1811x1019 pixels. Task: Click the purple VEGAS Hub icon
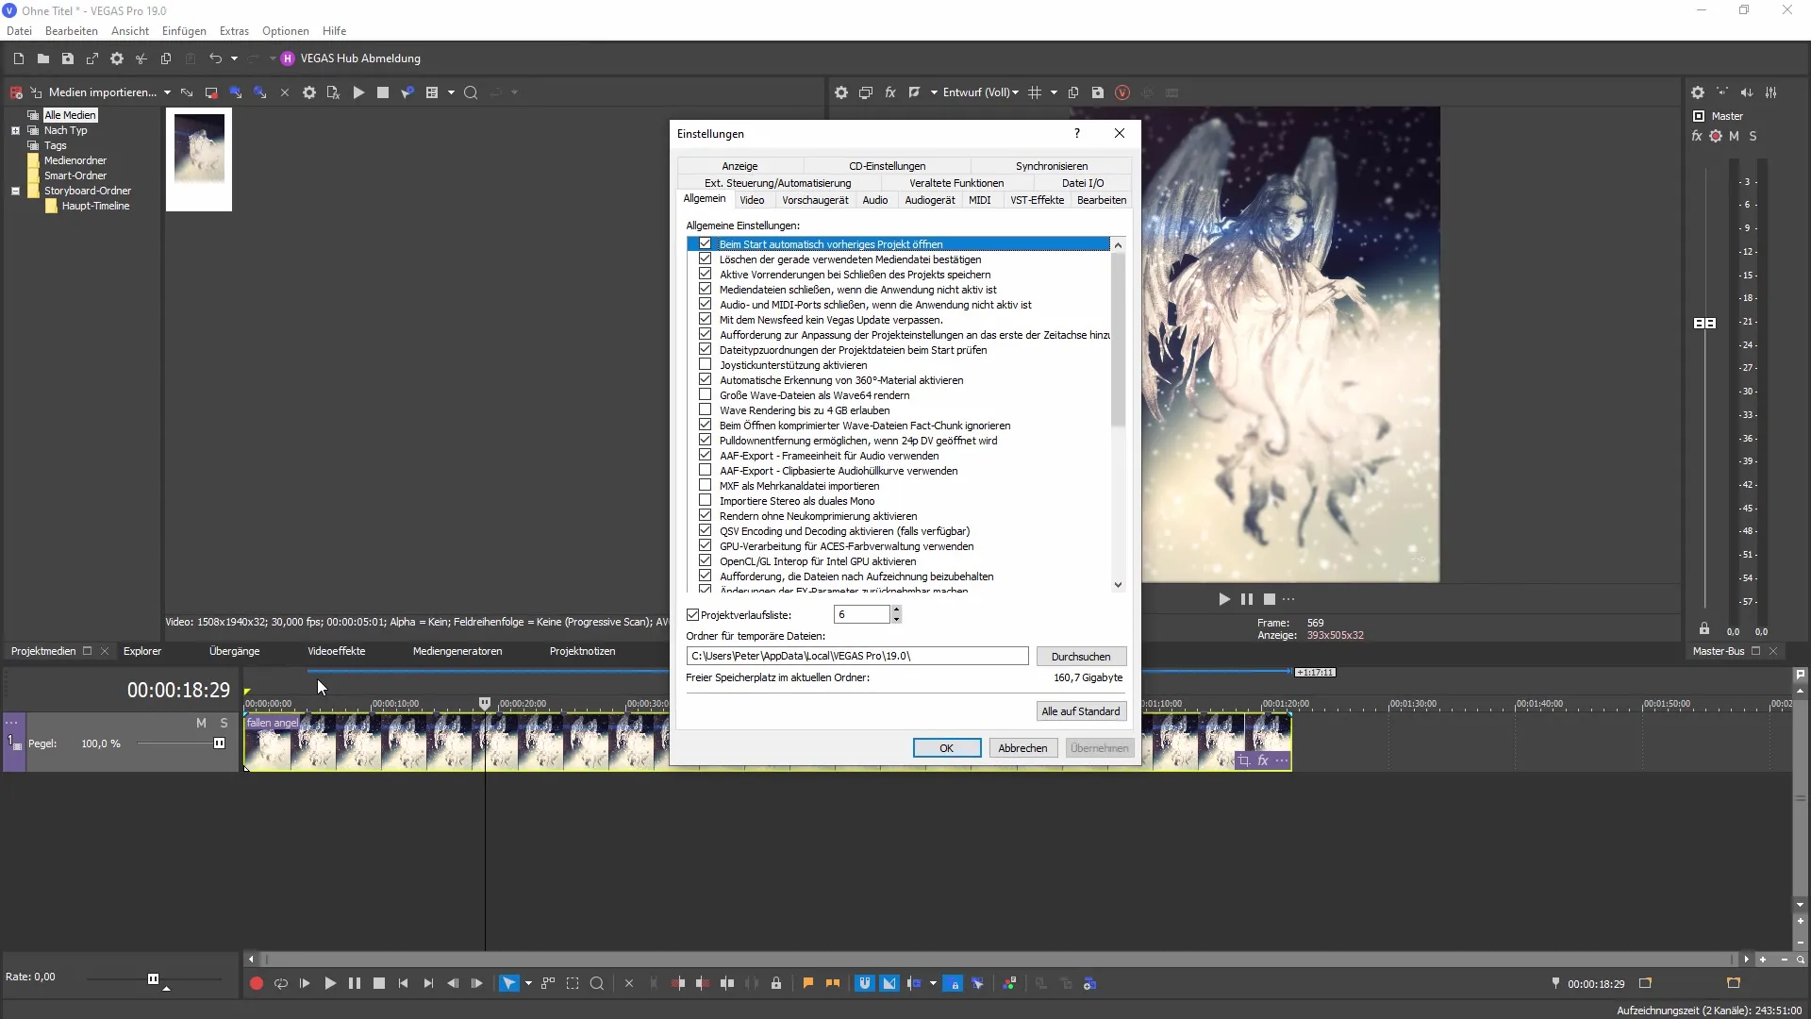pos(288,58)
